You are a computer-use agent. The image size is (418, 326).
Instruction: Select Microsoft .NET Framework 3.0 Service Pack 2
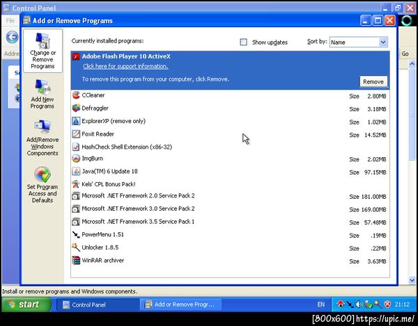[230, 209]
